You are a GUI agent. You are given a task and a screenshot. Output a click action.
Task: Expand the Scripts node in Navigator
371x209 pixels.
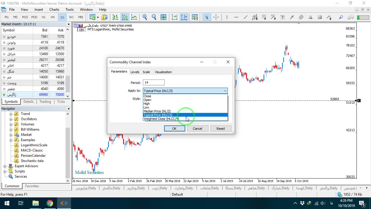point(5,171)
